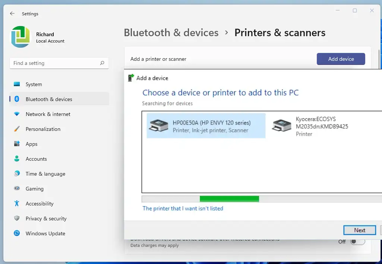Go to Network & internet settings
Screen dimensions: 382x264
(x=59, y=114)
